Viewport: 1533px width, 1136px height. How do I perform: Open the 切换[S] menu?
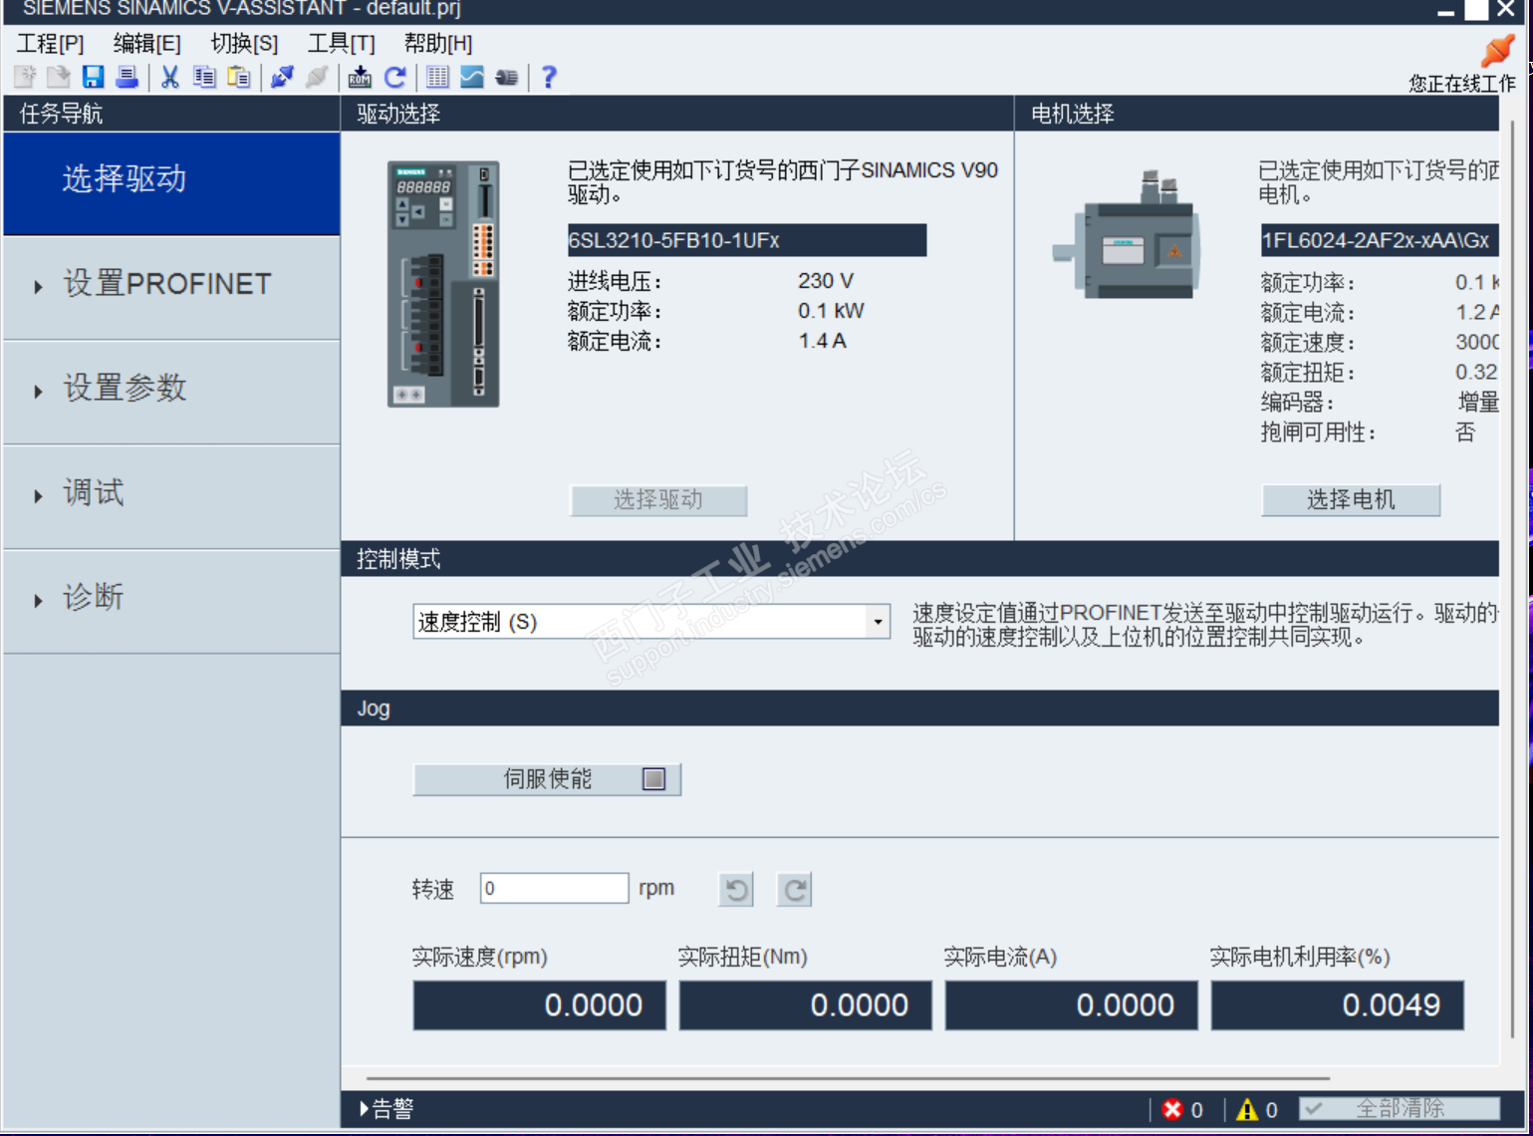click(244, 44)
